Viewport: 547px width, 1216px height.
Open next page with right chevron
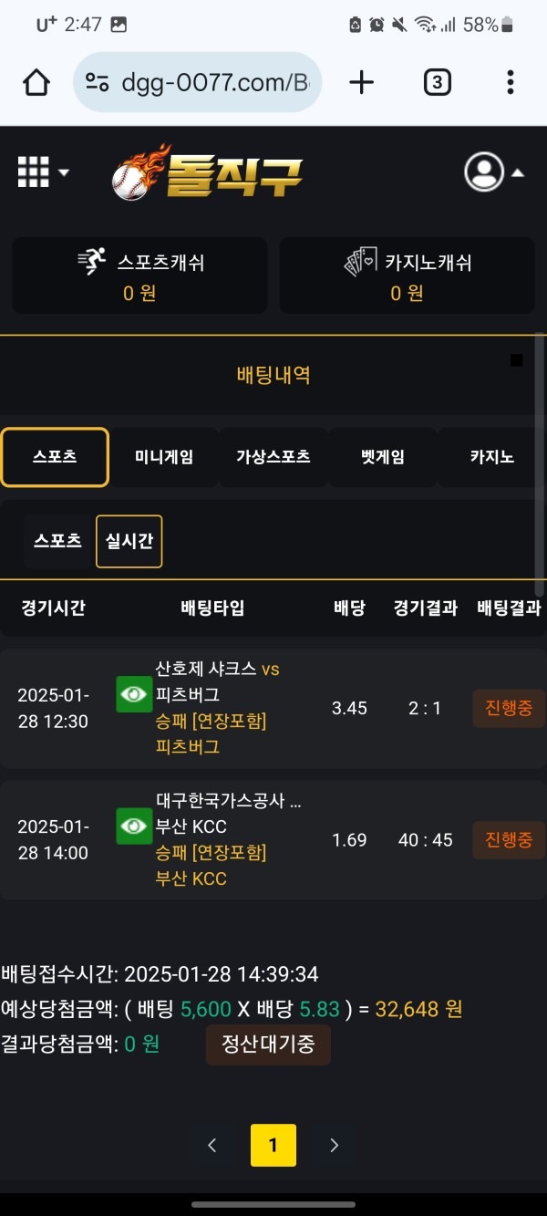coord(334,1145)
